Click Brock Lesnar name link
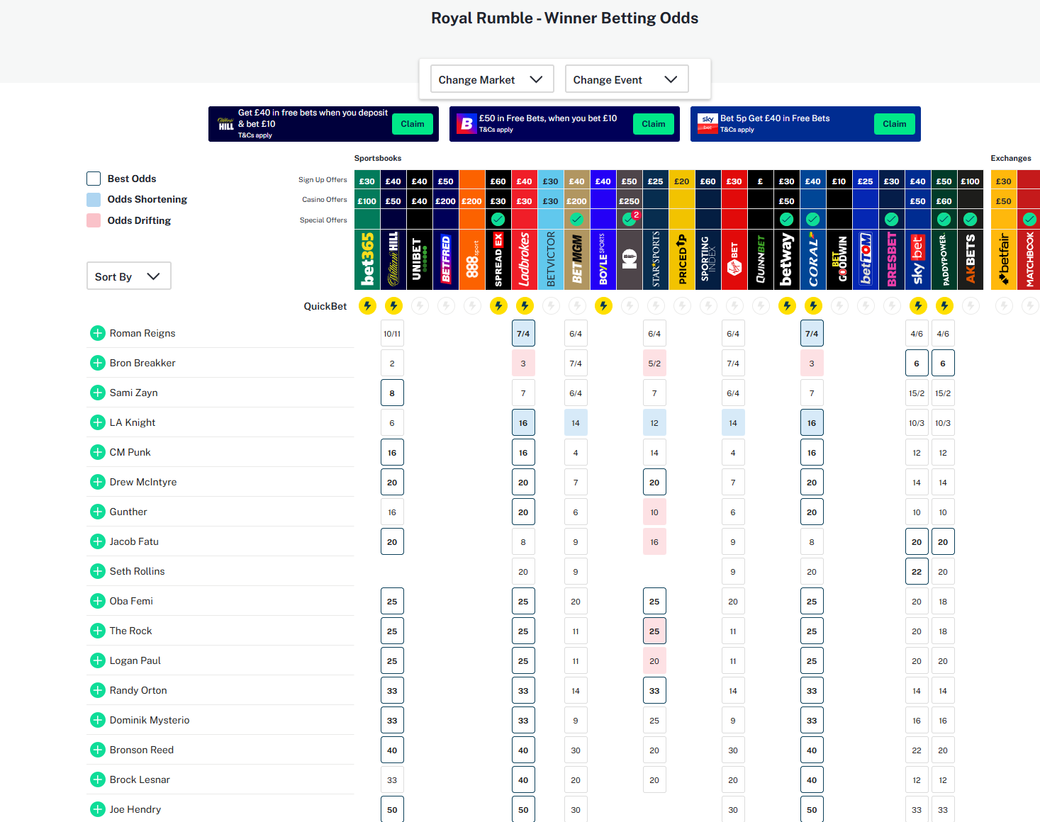The image size is (1040, 822). coord(140,779)
